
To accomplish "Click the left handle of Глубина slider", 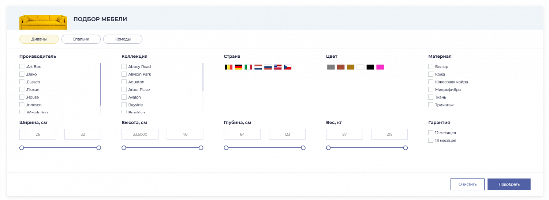I will 226,148.
